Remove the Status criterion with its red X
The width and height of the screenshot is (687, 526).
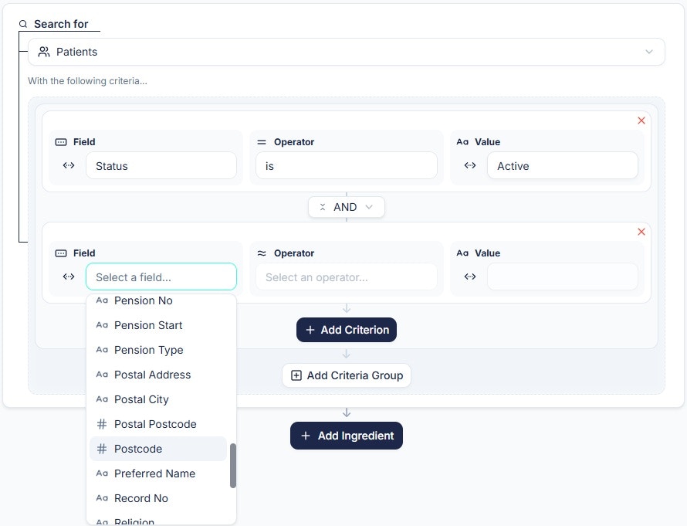[641, 120]
